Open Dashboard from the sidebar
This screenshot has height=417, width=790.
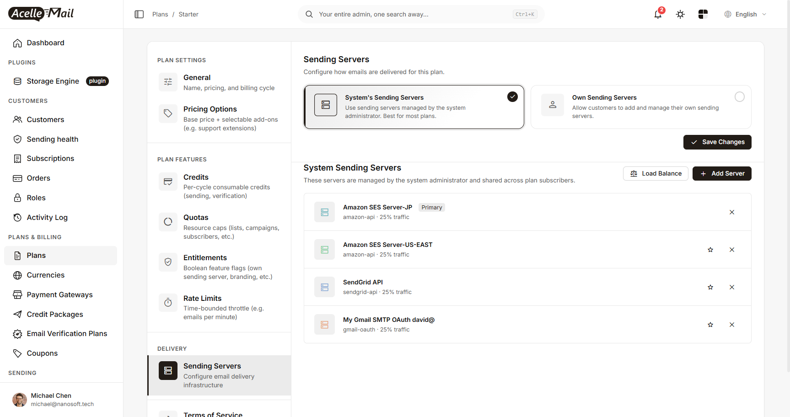(x=60, y=43)
